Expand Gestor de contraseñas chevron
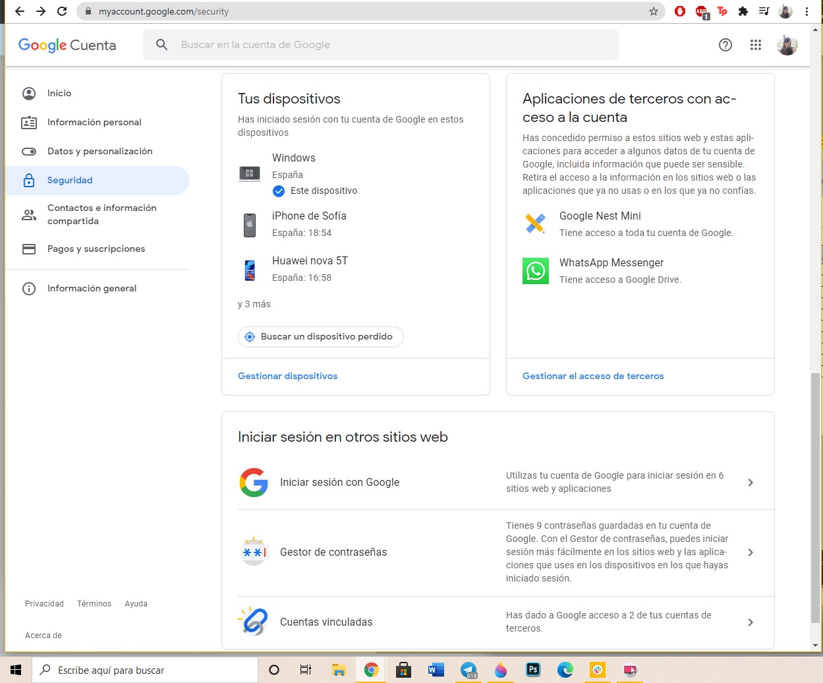 point(751,552)
